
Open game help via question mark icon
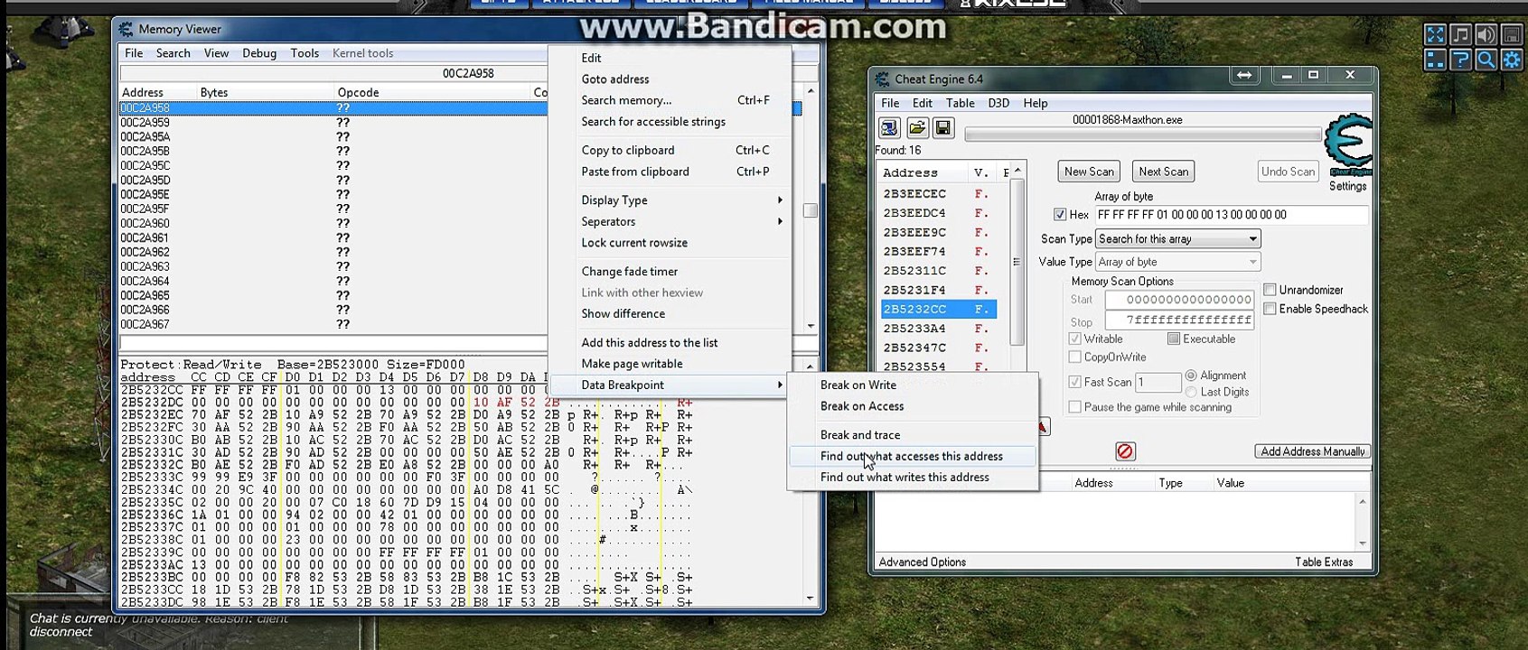(1460, 60)
